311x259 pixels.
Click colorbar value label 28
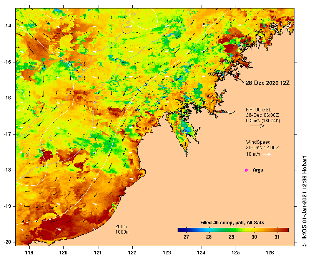[x=209, y=237]
